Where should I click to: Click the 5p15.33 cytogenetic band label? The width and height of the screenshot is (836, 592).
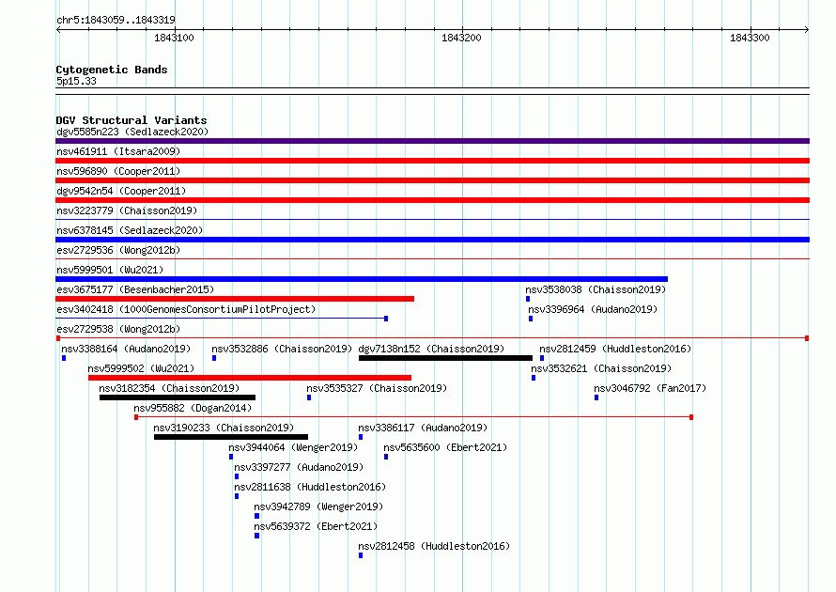[76, 81]
